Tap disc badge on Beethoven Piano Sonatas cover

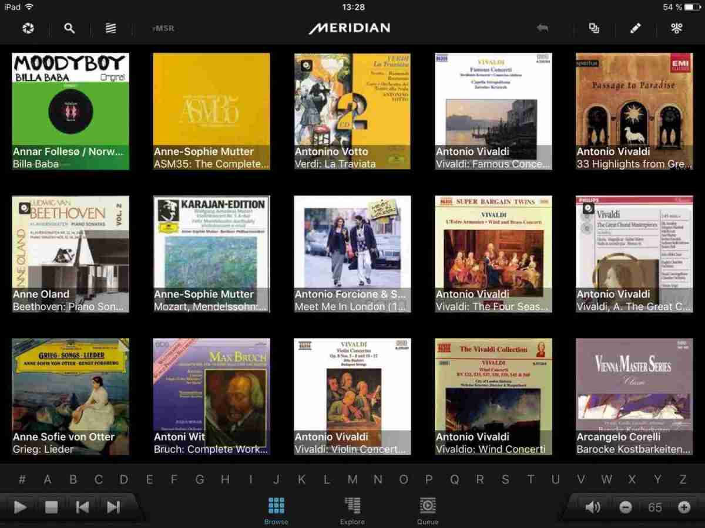click(24, 208)
